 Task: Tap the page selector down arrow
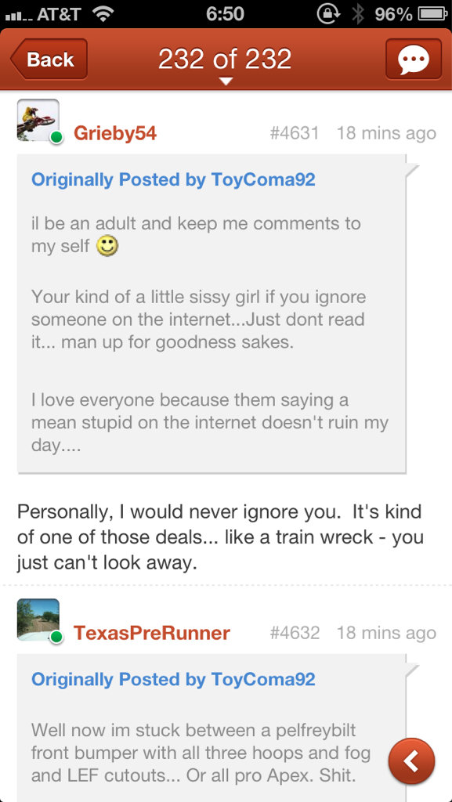point(226,81)
